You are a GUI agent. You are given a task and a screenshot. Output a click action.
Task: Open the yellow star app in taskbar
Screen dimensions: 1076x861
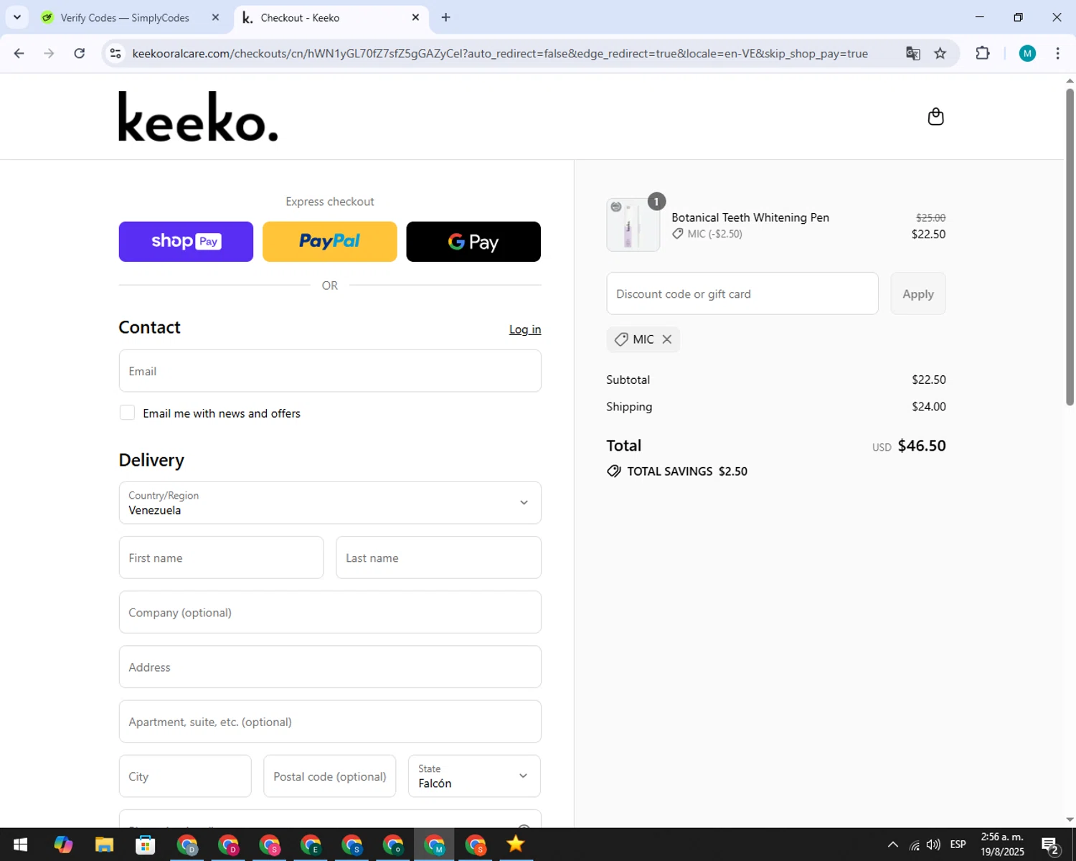click(516, 844)
